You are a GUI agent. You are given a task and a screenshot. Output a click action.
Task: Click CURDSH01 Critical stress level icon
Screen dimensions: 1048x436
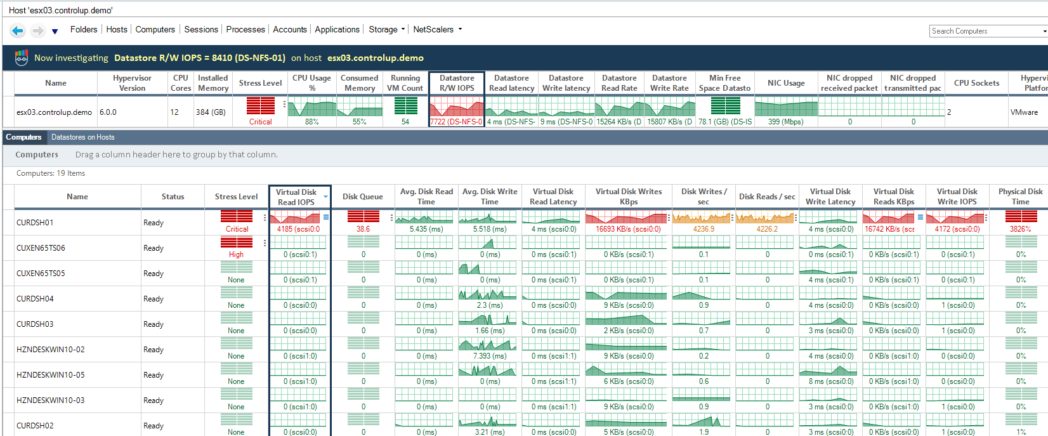[x=237, y=216]
